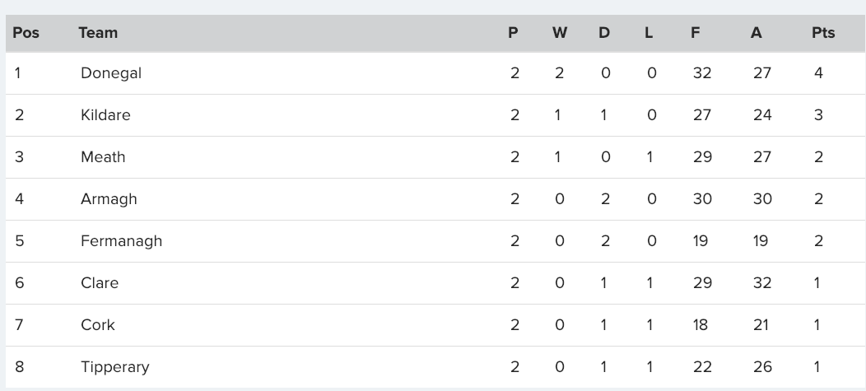Click the Pos column header
The width and height of the screenshot is (866, 391).
26,33
